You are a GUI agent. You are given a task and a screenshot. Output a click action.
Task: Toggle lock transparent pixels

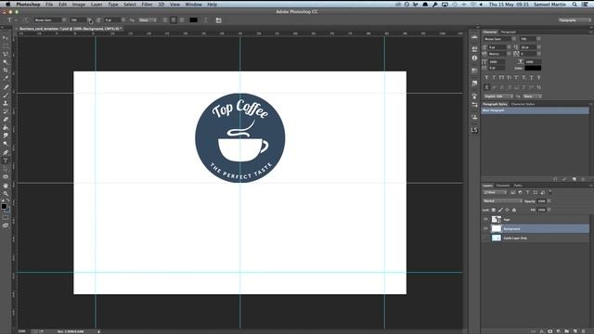click(494, 210)
